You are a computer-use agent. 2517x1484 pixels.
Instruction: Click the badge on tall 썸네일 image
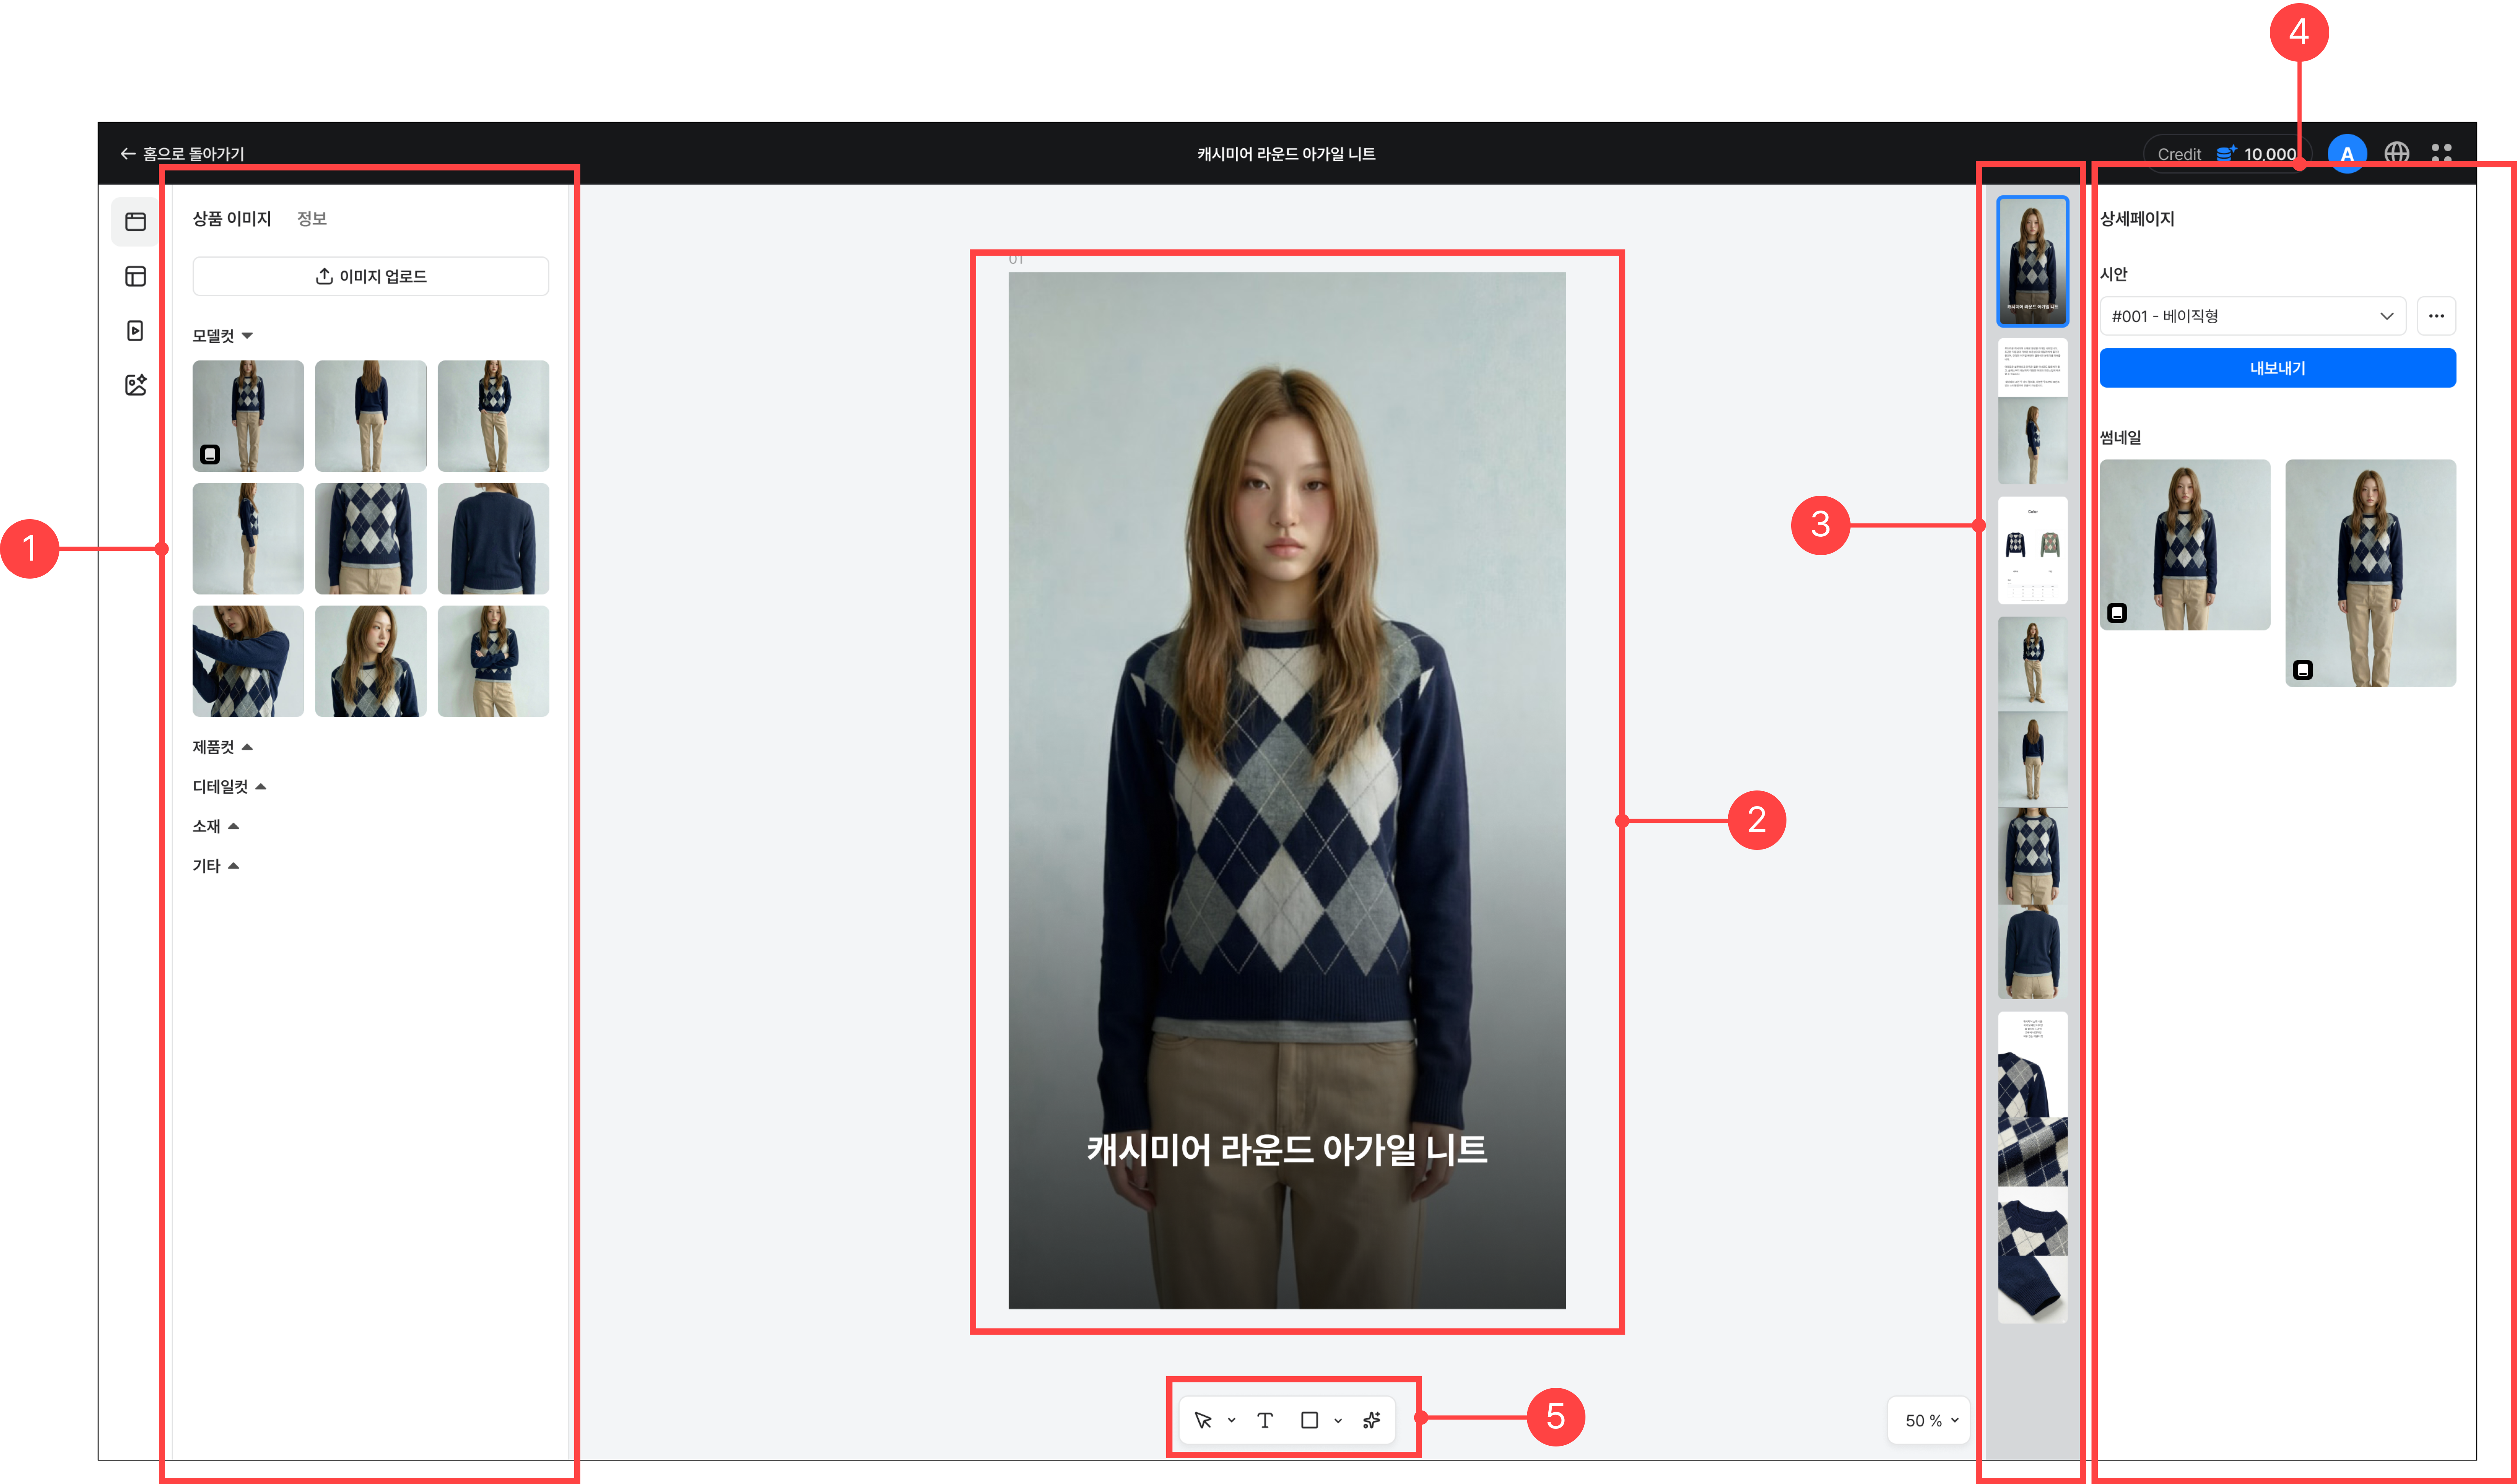pyautogui.click(x=2303, y=670)
